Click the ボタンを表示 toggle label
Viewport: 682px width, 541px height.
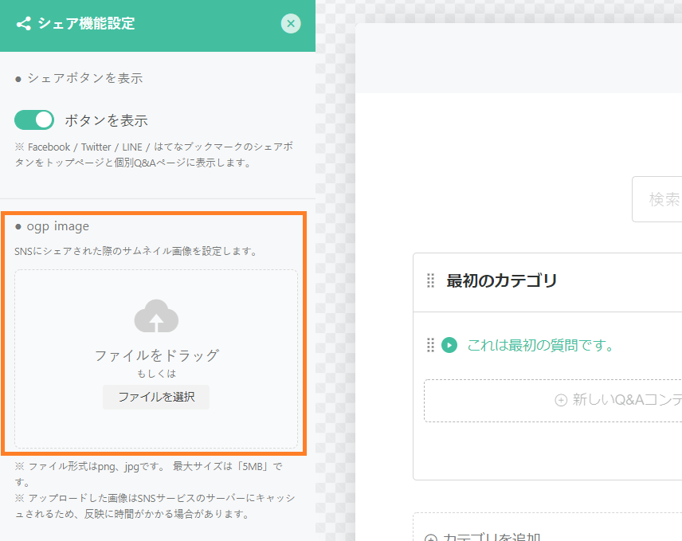[106, 121]
